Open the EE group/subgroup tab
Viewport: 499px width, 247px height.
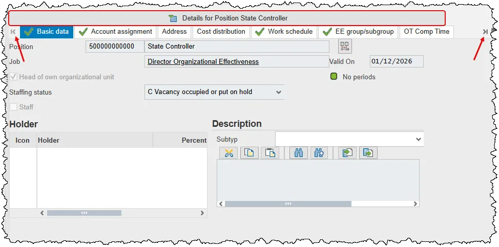(x=358, y=32)
